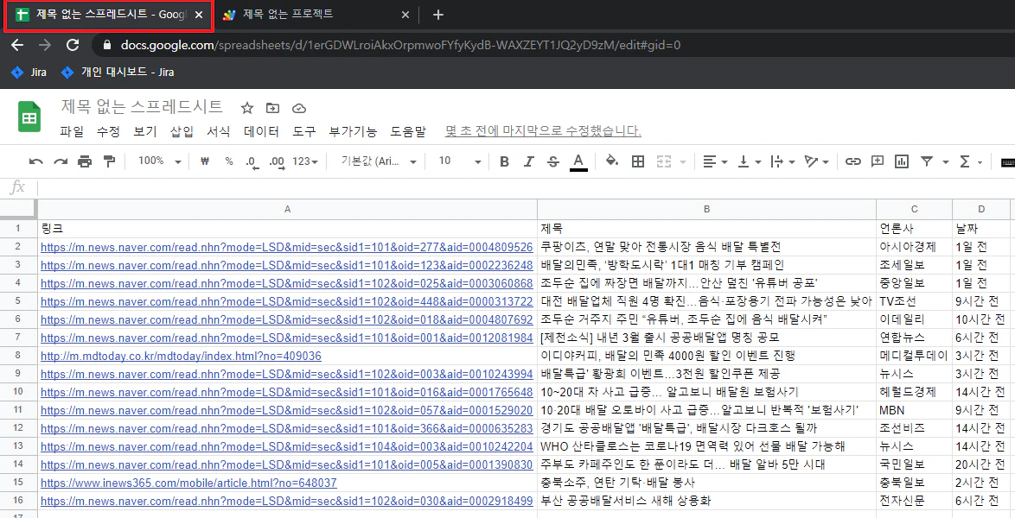Toggle strikethrough formatting
The width and height of the screenshot is (1015, 518).
[x=552, y=161]
